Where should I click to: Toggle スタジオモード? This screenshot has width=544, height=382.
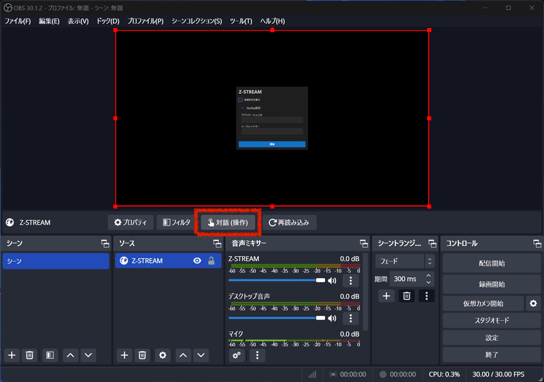tap(492, 320)
